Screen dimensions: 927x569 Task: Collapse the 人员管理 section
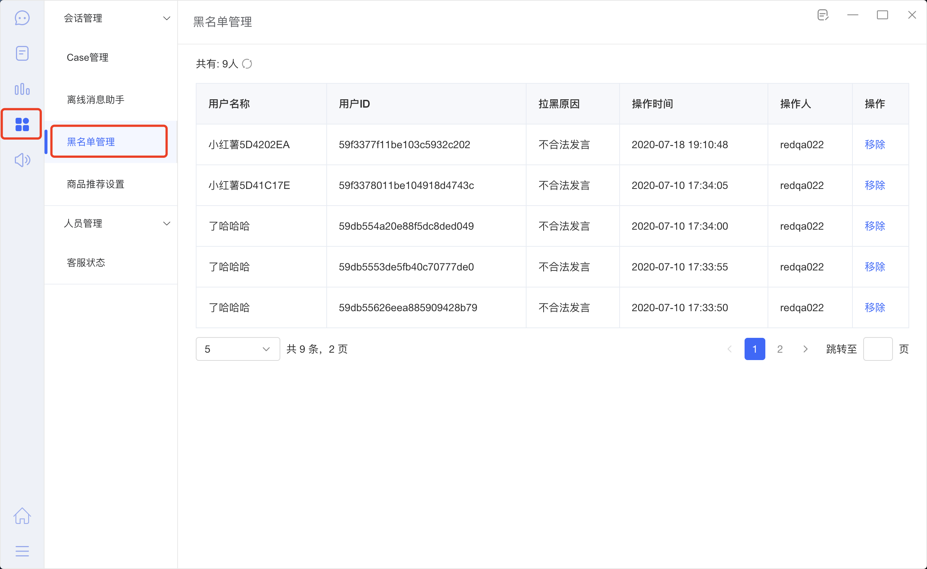(166, 223)
